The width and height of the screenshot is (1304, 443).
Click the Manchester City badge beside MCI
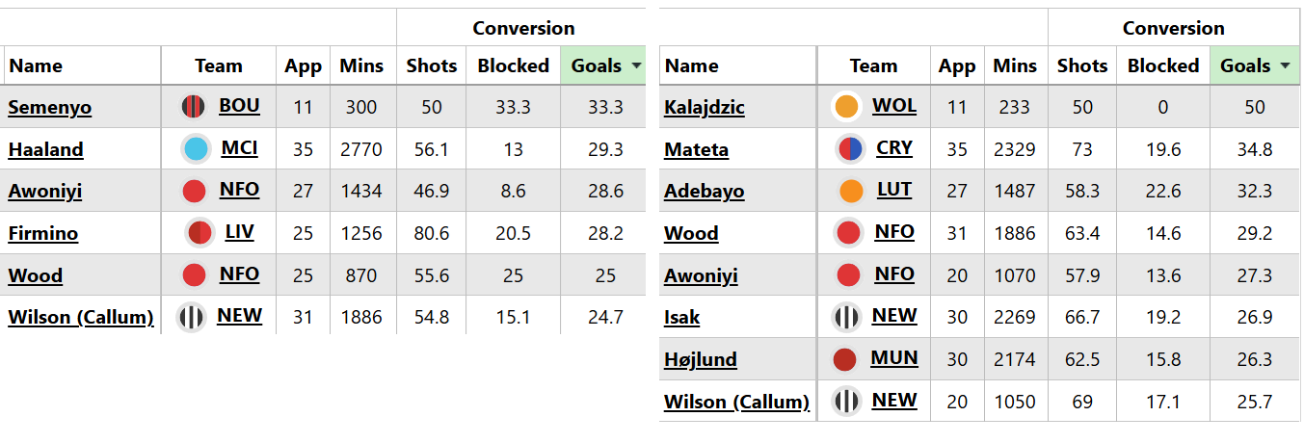coord(194,149)
